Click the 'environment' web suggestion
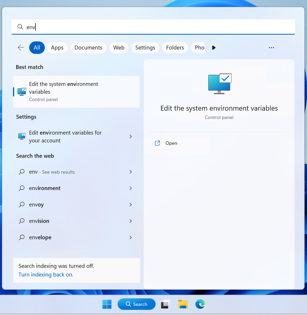 [45, 188]
